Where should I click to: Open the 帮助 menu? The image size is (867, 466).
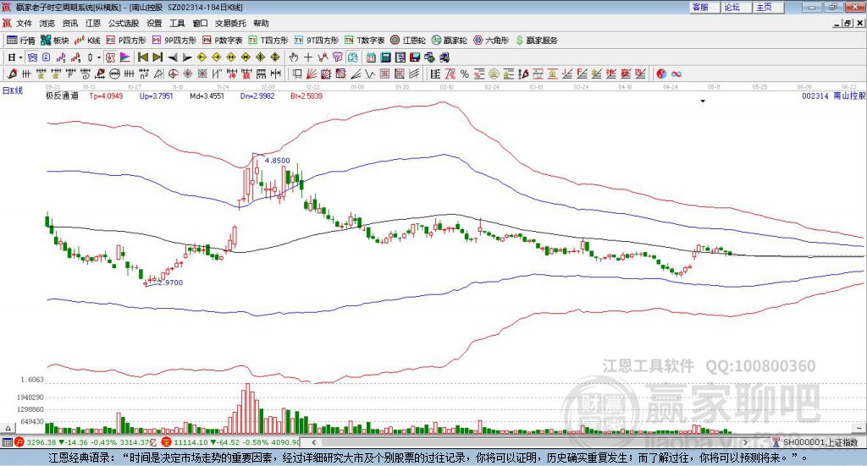click(261, 23)
